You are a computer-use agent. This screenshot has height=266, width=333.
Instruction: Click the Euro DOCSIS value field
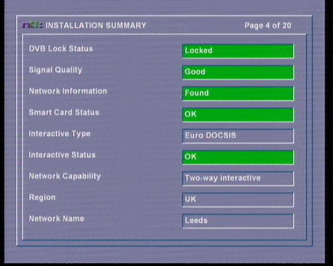click(238, 136)
